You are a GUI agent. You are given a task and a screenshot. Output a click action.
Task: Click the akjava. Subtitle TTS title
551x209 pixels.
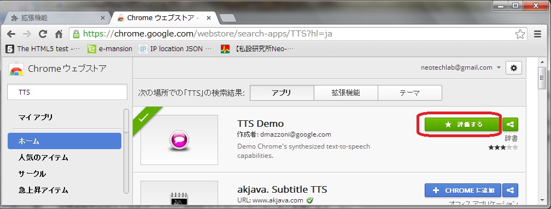tap(282, 189)
